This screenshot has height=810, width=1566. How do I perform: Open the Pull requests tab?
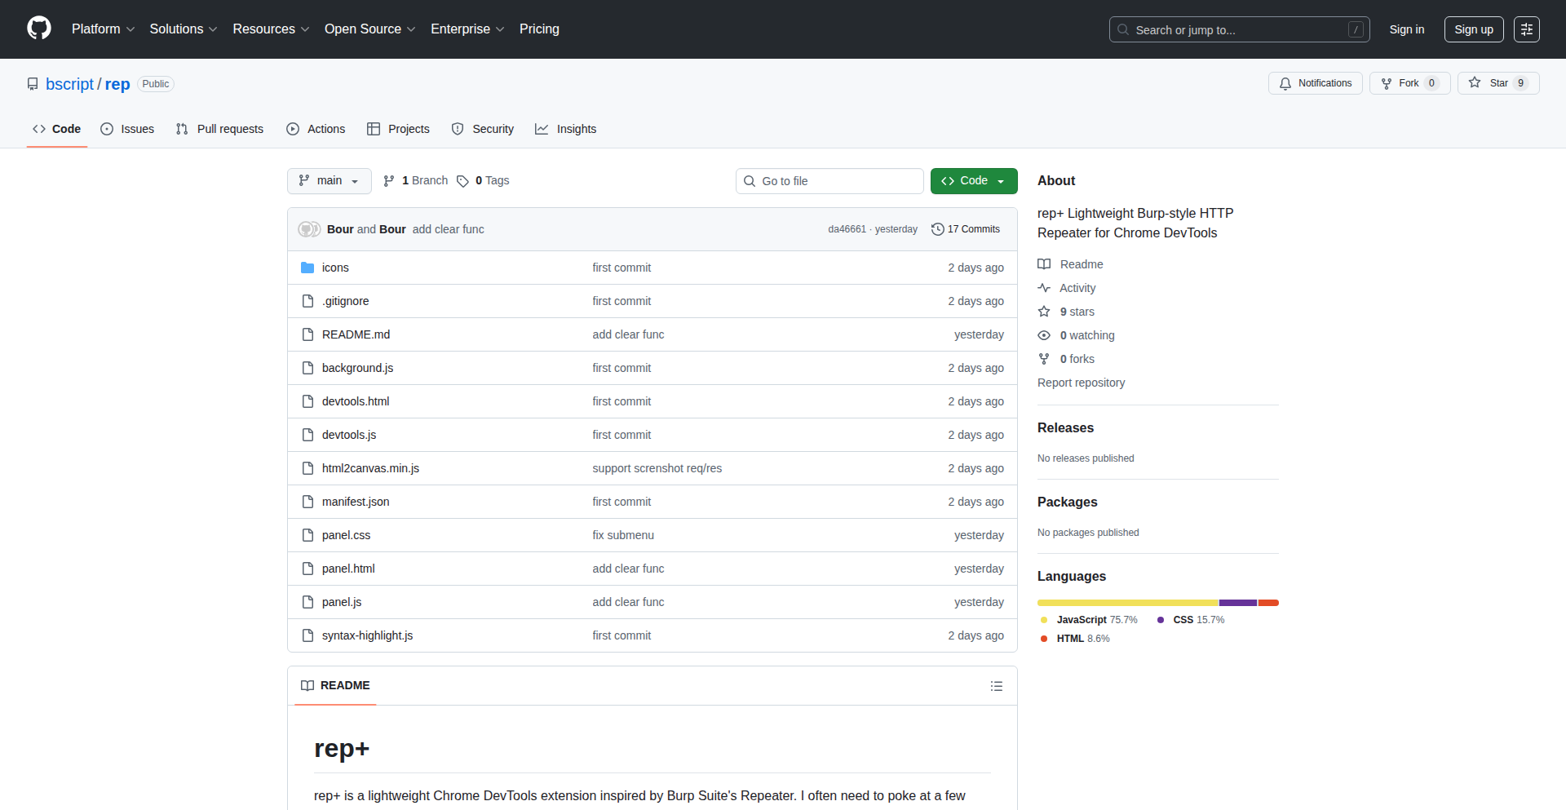pos(220,129)
